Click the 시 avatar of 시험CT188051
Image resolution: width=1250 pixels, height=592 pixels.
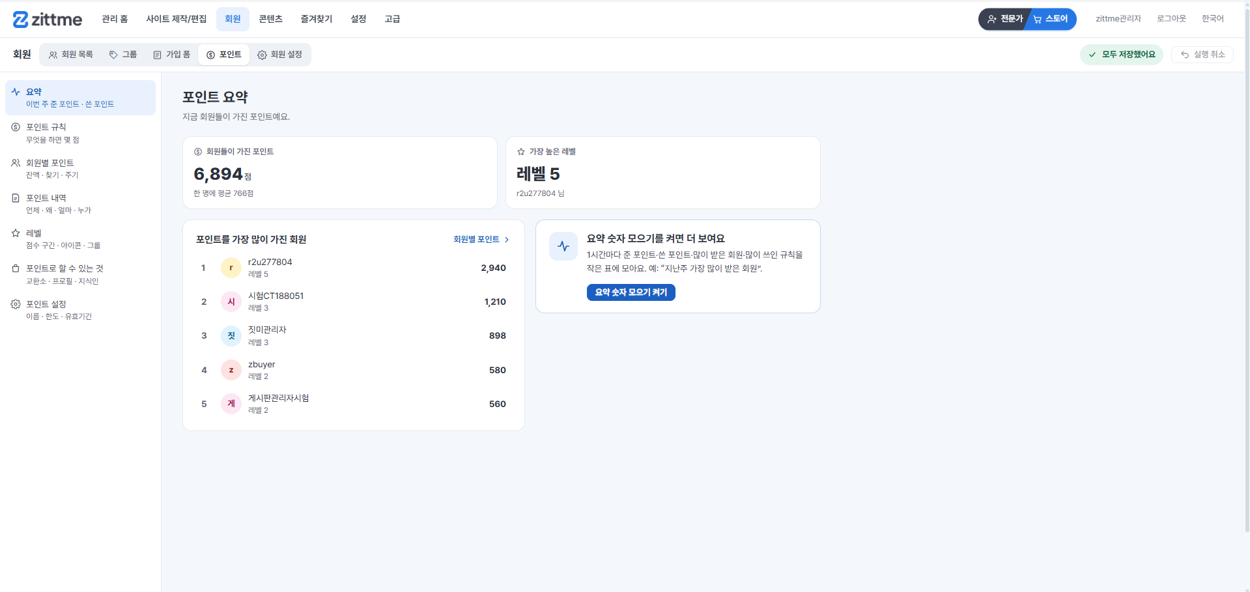coord(231,302)
